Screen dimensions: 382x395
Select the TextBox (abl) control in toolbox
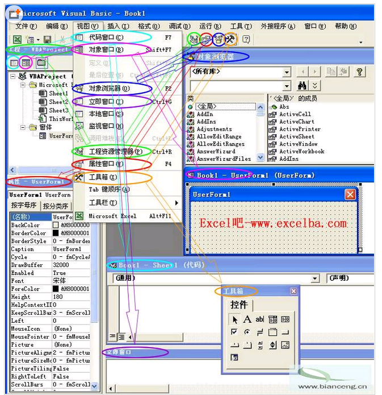pos(260,319)
